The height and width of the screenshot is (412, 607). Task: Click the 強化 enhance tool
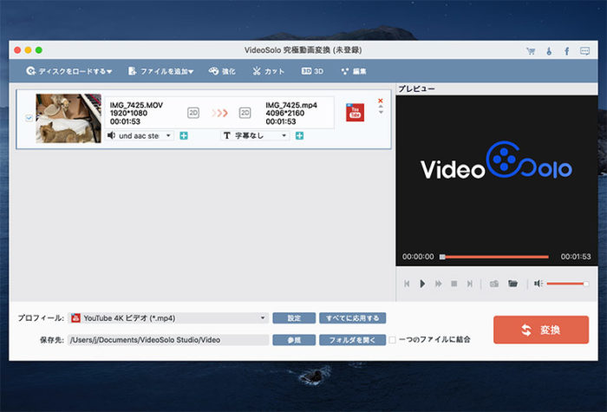[222, 71]
